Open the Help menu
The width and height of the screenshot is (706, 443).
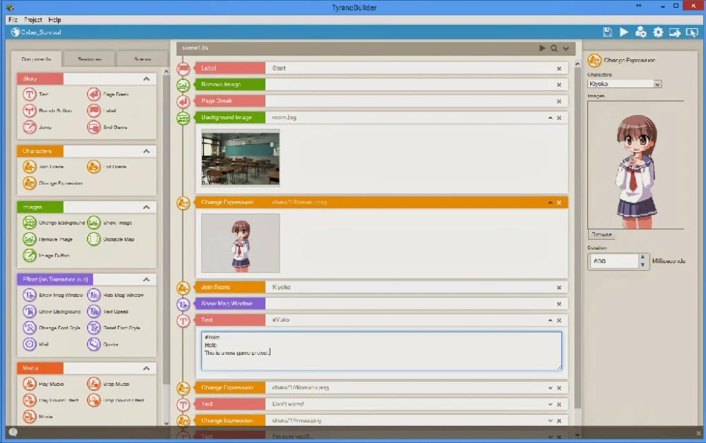tap(54, 20)
